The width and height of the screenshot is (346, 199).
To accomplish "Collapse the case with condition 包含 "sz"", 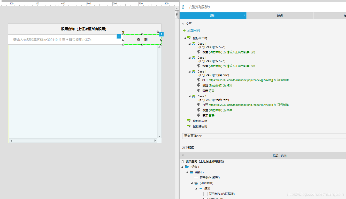I will [189, 96].
